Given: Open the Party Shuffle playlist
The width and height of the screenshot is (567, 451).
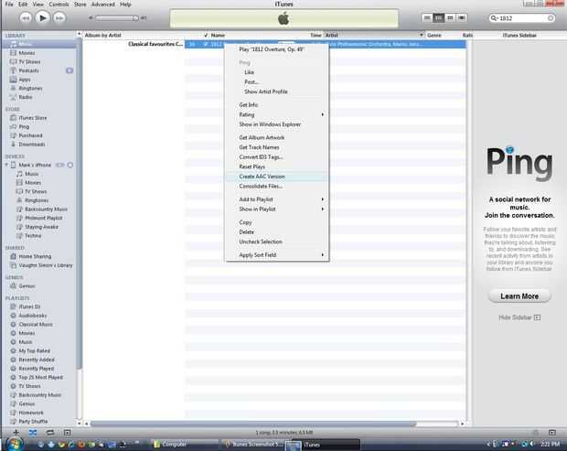Looking at the screenshot, I should [x=33, y=422].
